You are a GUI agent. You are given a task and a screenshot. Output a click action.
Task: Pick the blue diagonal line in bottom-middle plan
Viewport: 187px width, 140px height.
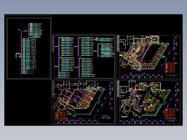click(74, 97)
